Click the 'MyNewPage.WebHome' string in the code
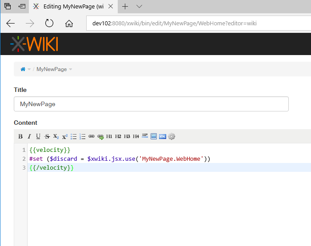Viewport: 311px width, 246px height. [x=171, y=159]
